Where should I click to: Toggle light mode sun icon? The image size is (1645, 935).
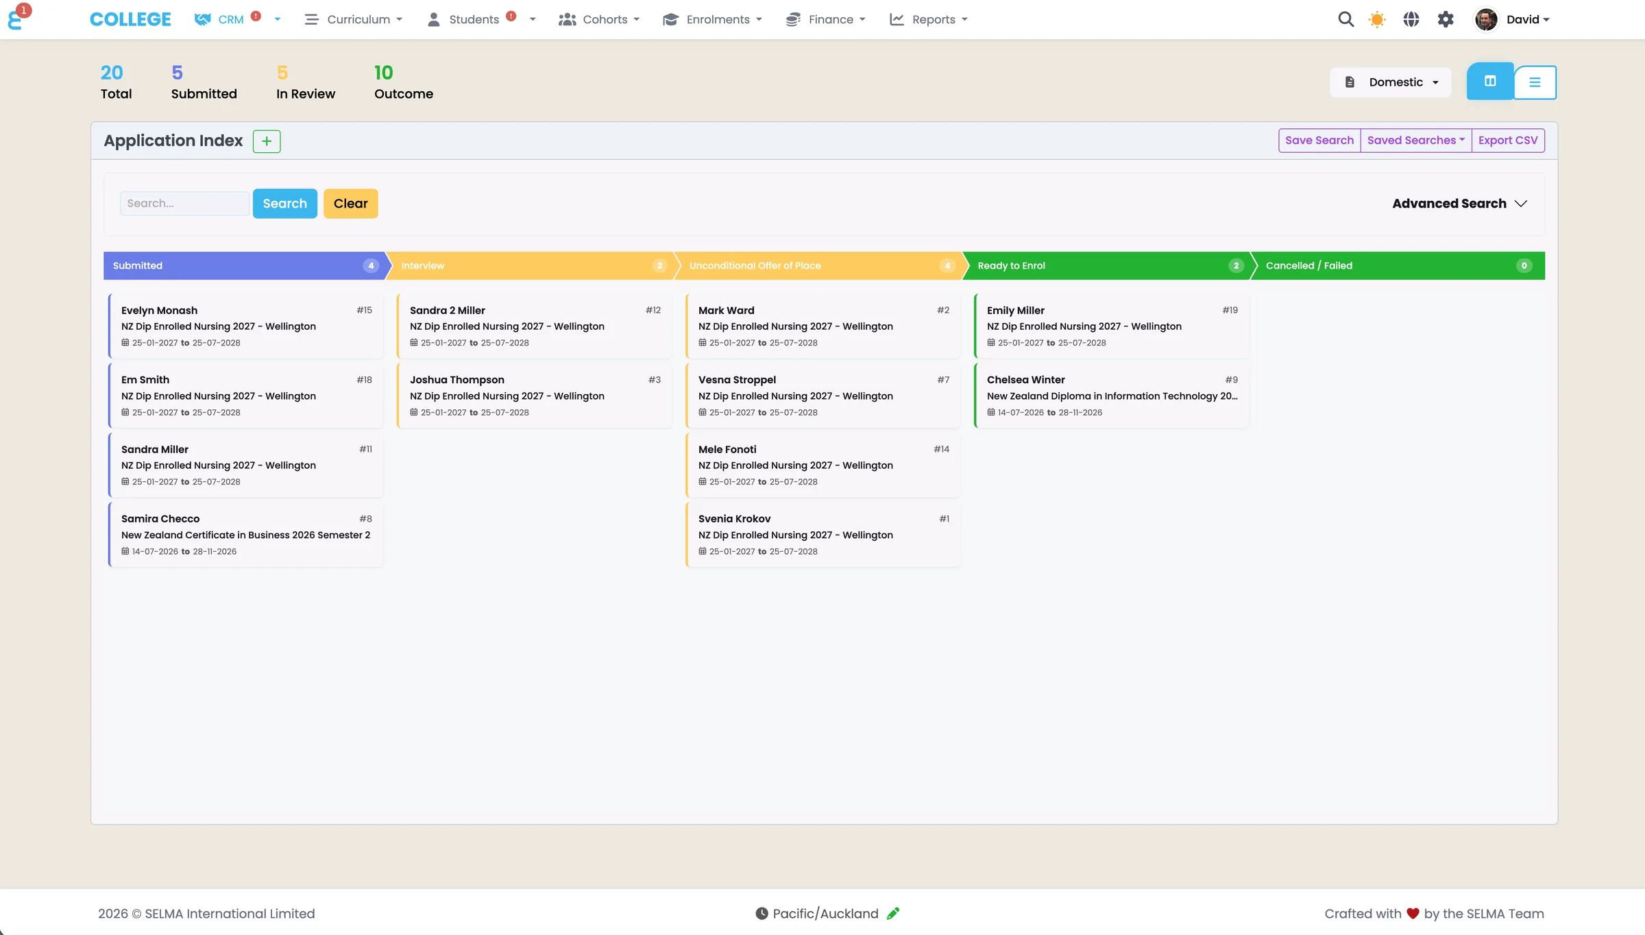1377,19
